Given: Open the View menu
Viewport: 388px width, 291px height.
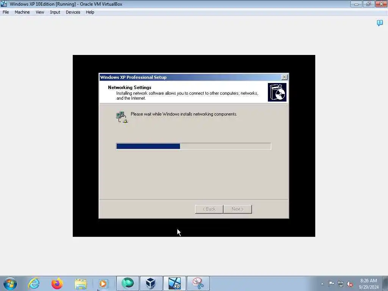Looking at the screenshot, I should tap(39, 12).
